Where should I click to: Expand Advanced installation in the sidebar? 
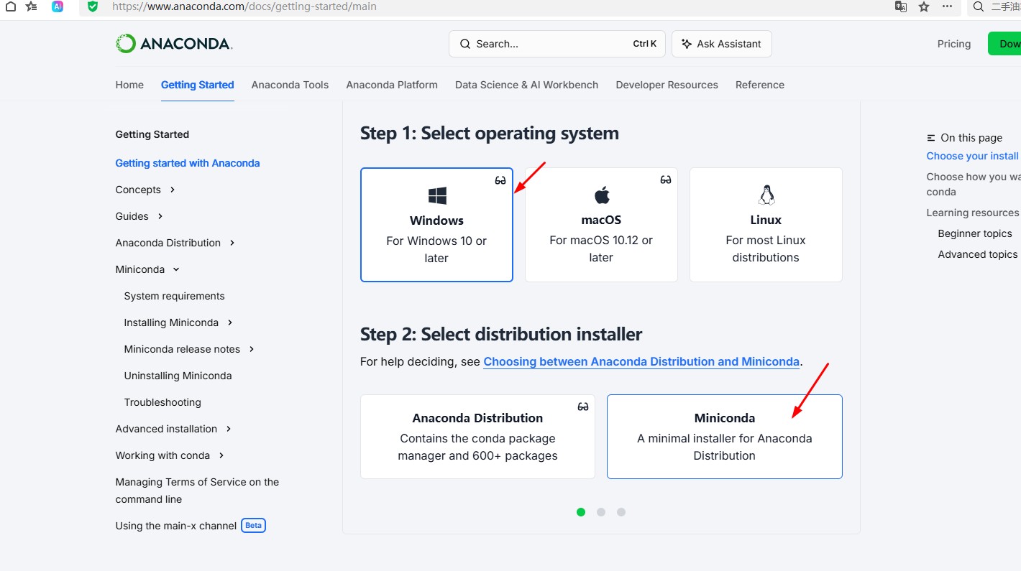[x=229, y=429]
